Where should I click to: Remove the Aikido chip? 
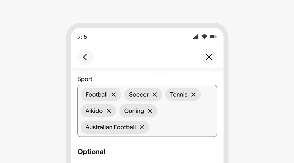pyautogui.click(x=109, y=111)
